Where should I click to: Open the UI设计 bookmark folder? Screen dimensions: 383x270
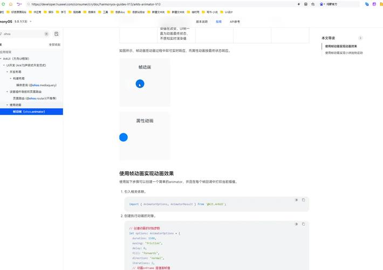pos(227,12)
